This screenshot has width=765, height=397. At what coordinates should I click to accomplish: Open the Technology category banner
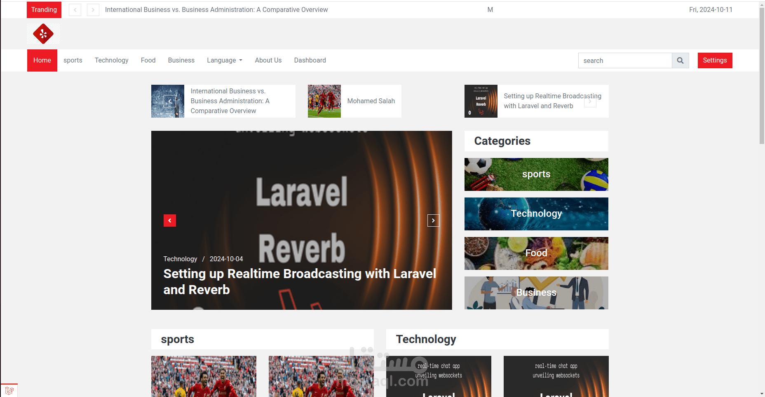536,214
